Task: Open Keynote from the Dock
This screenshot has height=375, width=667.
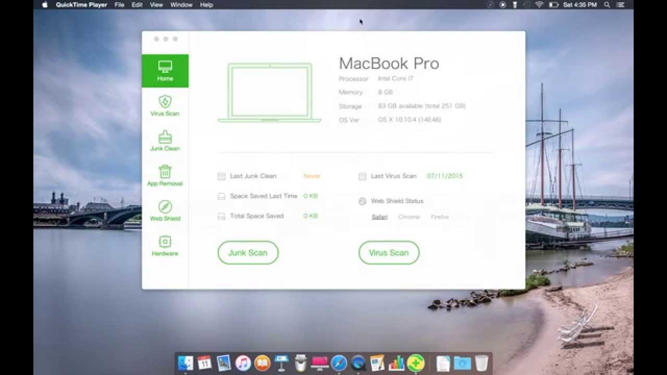Action: point(281,363)
